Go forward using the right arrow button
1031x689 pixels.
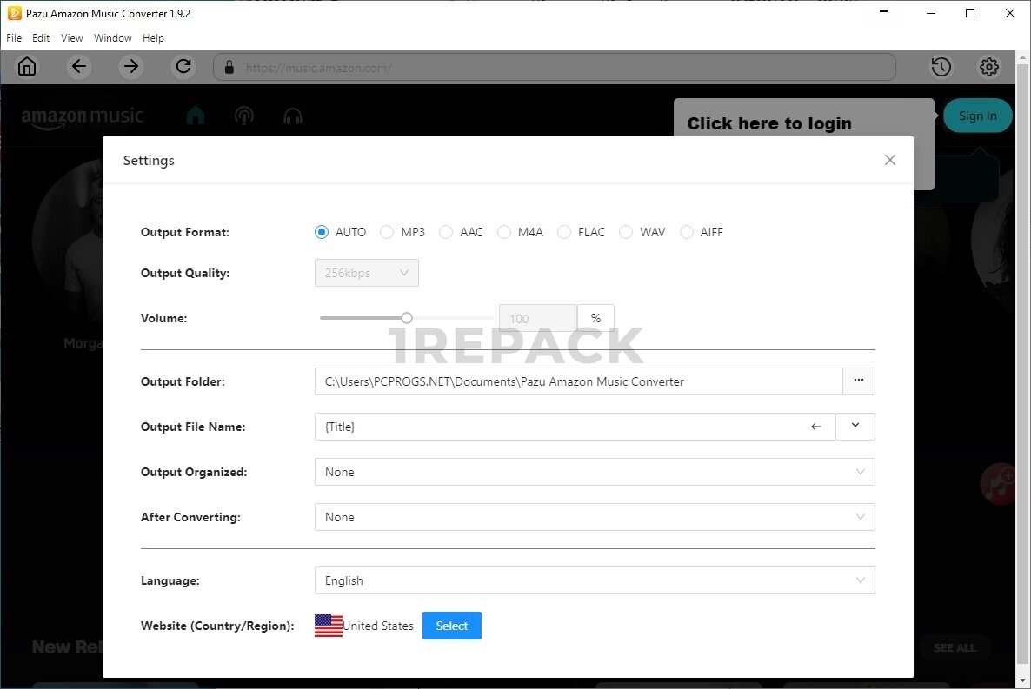131,67
